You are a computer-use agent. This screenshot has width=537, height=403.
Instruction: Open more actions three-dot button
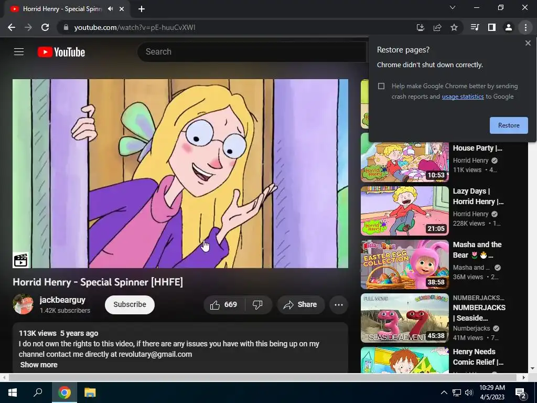pyautogui.click(x=339, y=305)
